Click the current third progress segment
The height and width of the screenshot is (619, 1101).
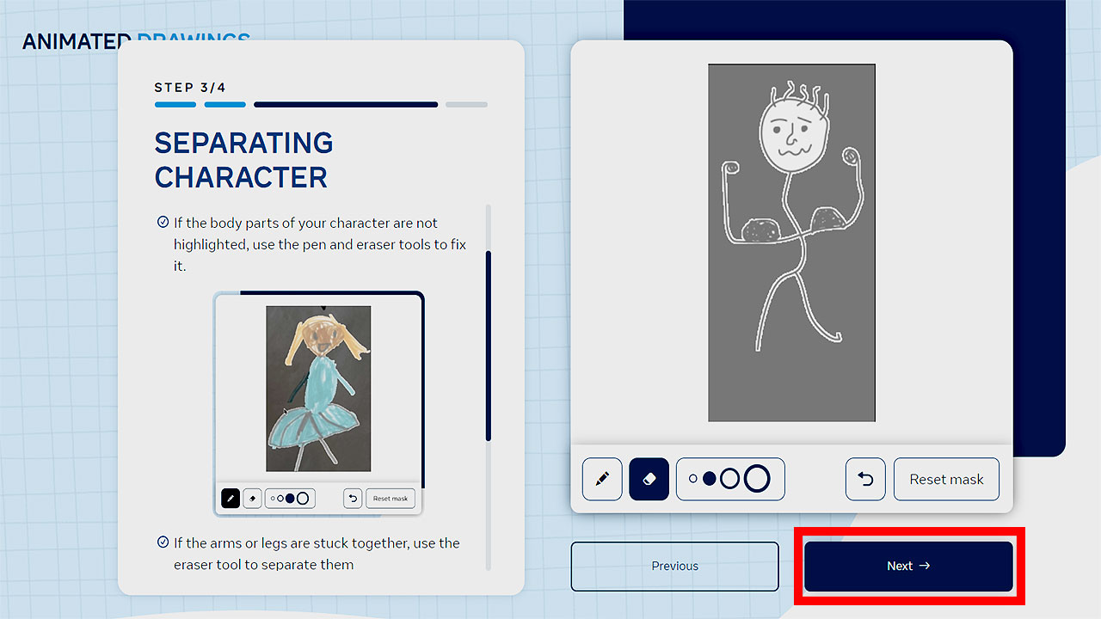[346, 105]
